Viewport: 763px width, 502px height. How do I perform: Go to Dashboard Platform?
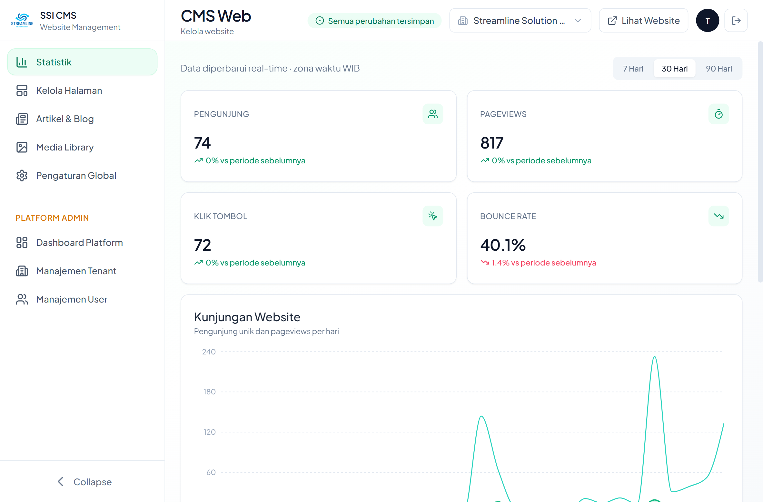[x=82, y=243]
